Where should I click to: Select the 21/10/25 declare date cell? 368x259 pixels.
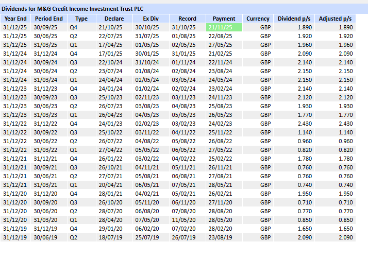110,27
